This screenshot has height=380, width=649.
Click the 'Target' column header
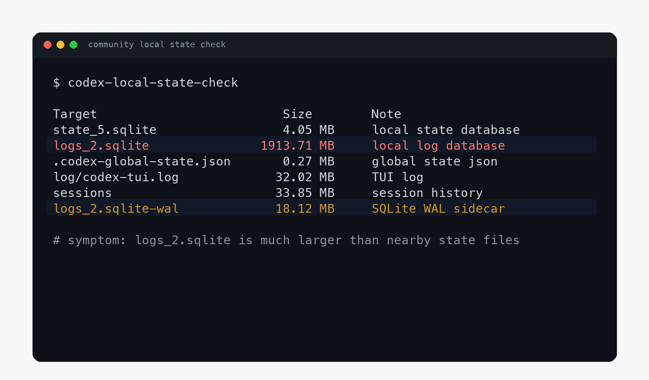[x=75, y=114]
